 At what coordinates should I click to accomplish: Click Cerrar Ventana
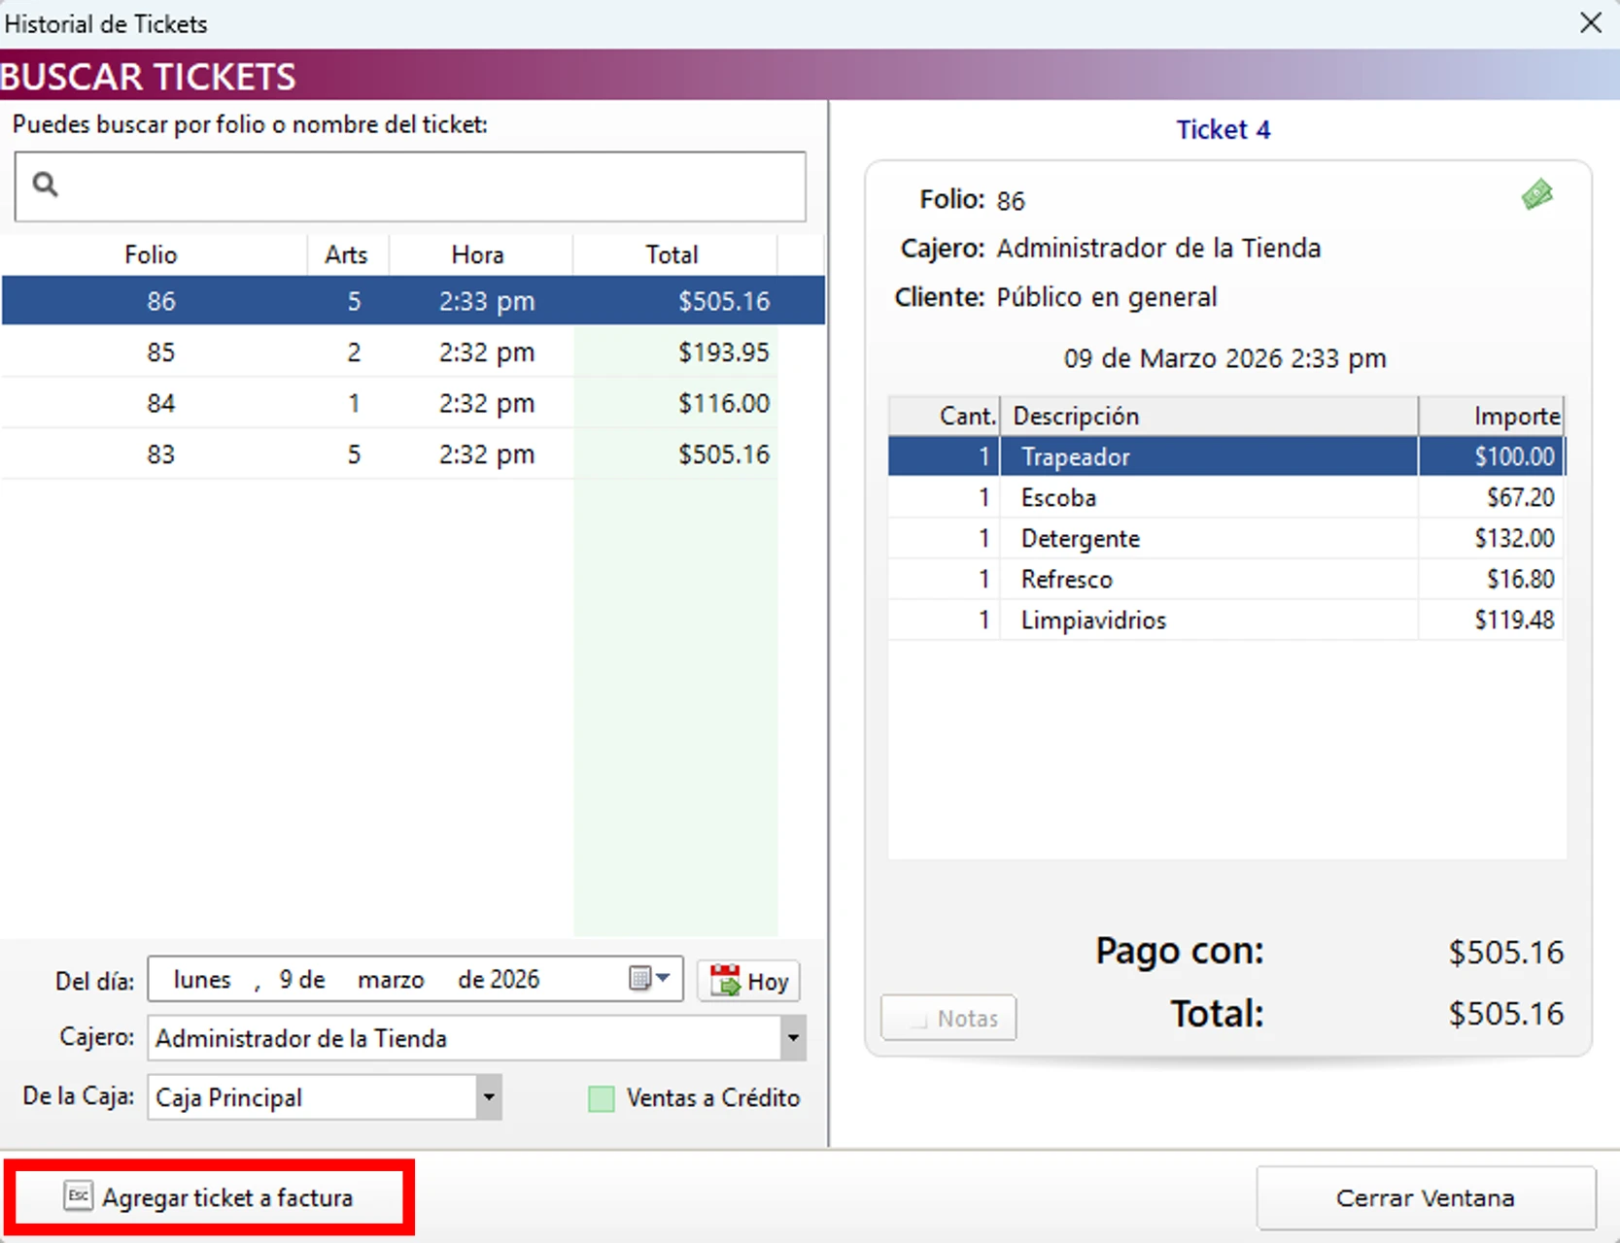point(1425,1197)
